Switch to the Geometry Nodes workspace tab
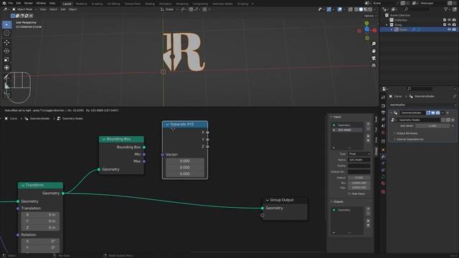The height and width of the screenshot is (258, 459). coord(222,4)
